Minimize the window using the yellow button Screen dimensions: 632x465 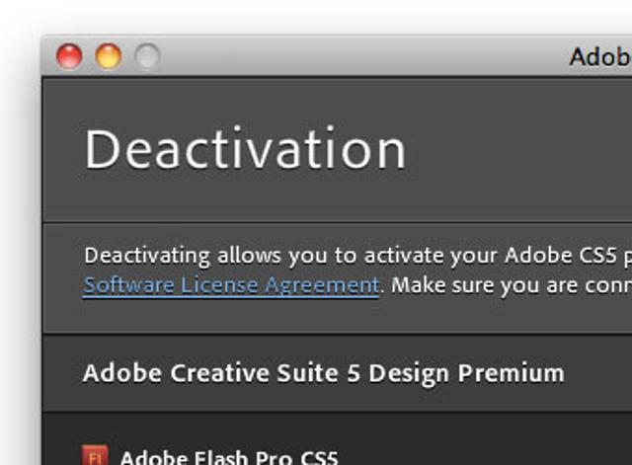pos(108,56)
